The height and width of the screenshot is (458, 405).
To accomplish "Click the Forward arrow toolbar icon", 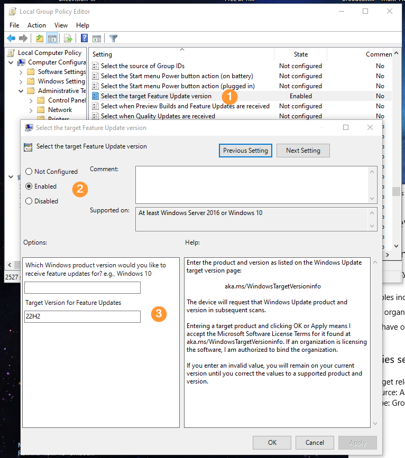I will (23, 38).
